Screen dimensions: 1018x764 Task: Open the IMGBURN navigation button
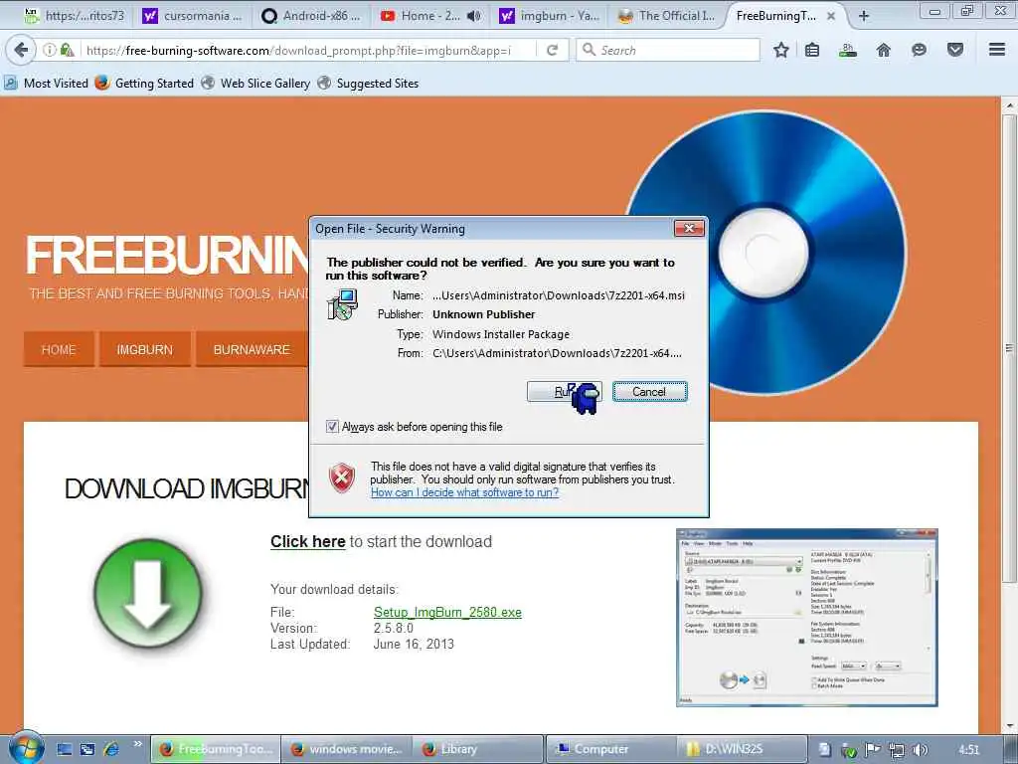(x=145, y=349)
